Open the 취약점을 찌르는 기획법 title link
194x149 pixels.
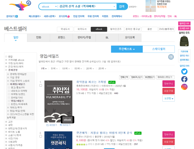pyautogui.click(x=91, y=82)
